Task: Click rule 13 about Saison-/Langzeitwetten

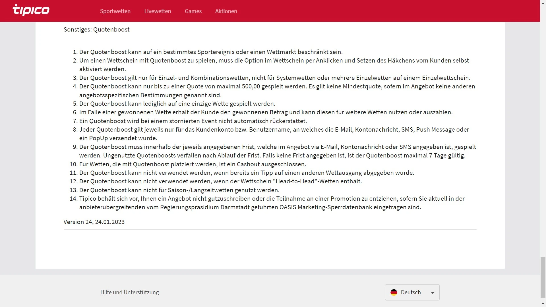Action: pos(179,190)
